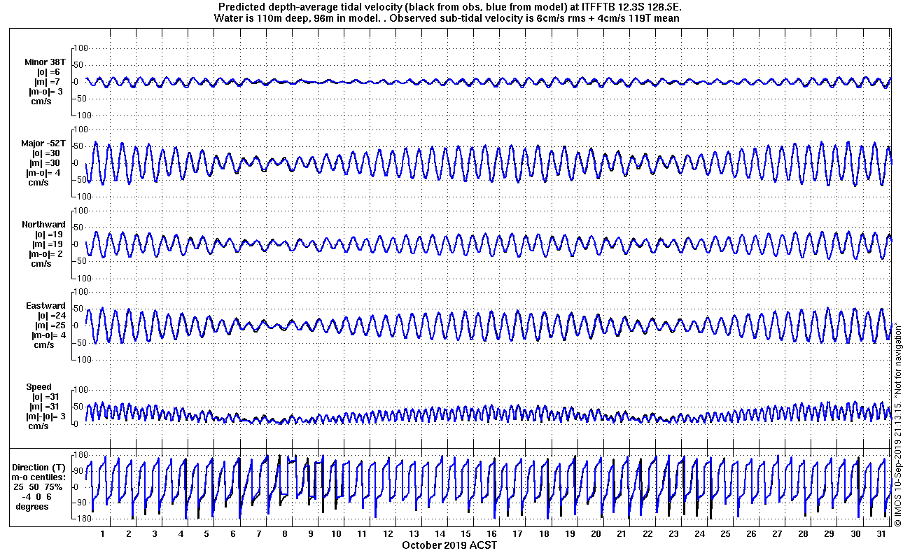Click the day '10' tick label on the x-axis

(337, 534)
